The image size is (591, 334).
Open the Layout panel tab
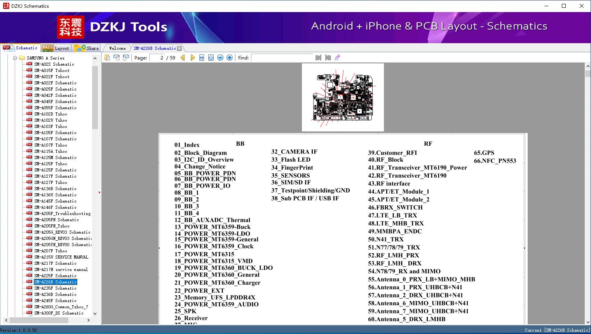coord(56,48)
